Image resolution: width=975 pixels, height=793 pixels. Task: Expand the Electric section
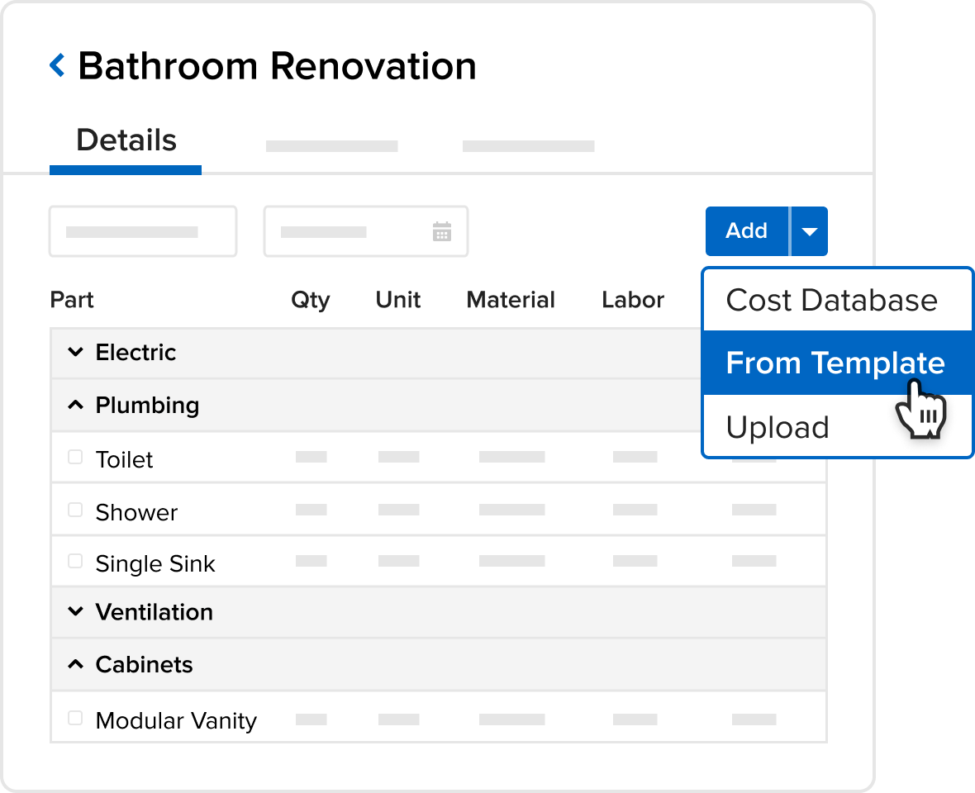(75, 353)
